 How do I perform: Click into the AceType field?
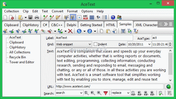coord(162,38)
